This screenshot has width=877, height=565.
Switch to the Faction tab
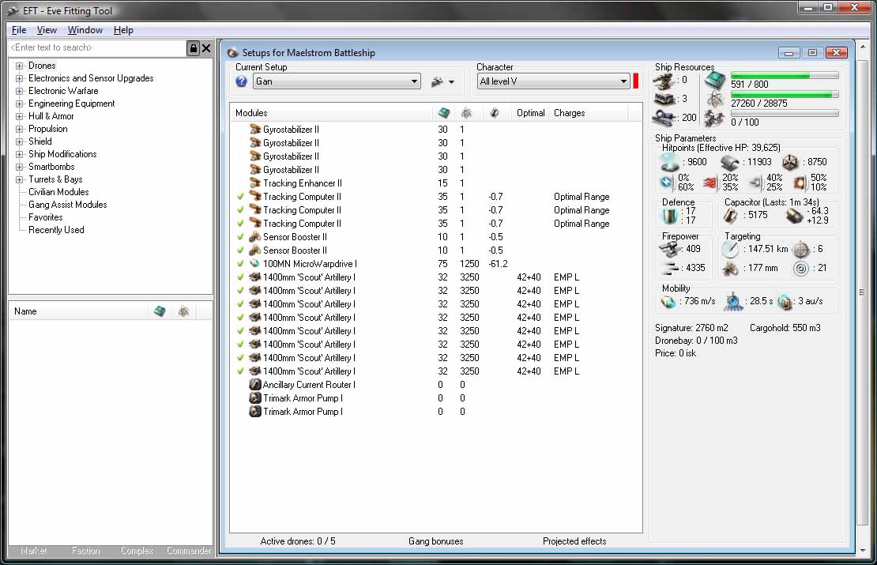pos(85,551)
